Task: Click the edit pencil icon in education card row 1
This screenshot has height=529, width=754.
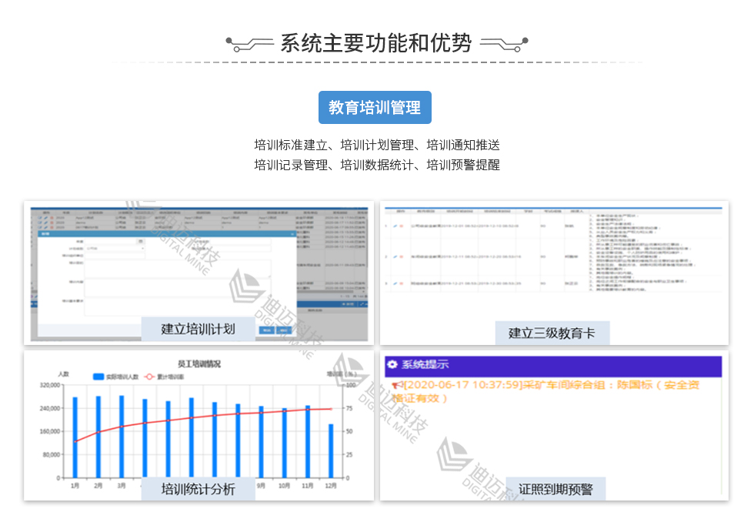Action: tap(396, 226)
